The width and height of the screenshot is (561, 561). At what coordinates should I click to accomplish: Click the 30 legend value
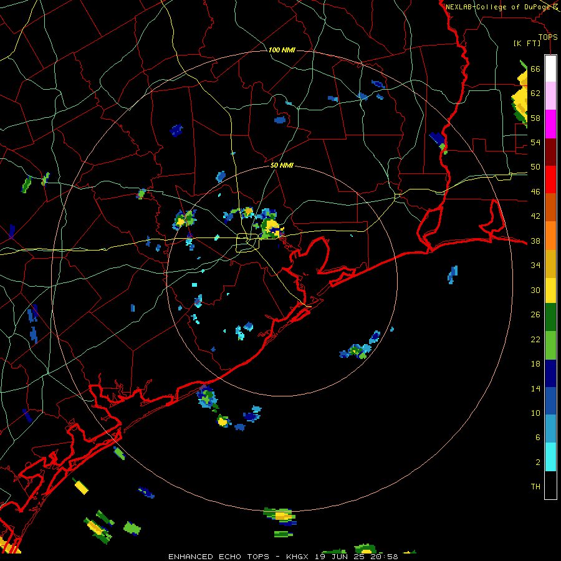[535, 290]
